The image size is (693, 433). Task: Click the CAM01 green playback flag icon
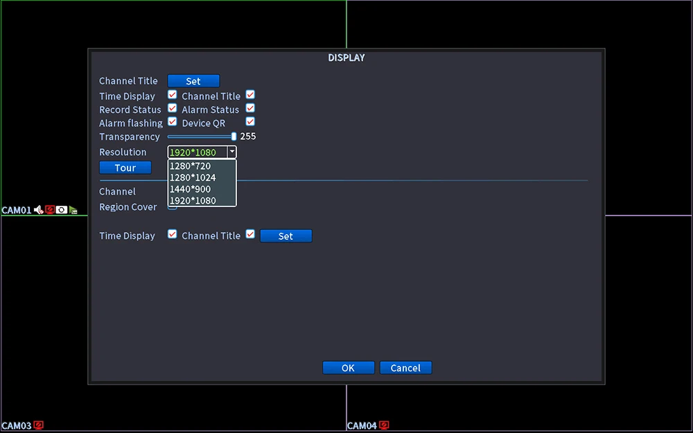pyautogui.click(x=73, y=211)
